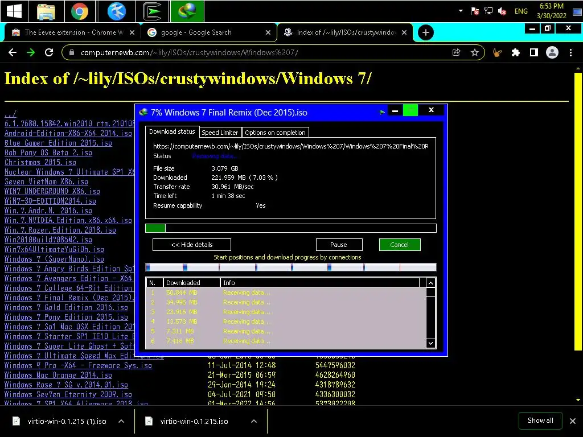Click Show all downloads button
The image size is (583, 437).
[x=540, y=420]
